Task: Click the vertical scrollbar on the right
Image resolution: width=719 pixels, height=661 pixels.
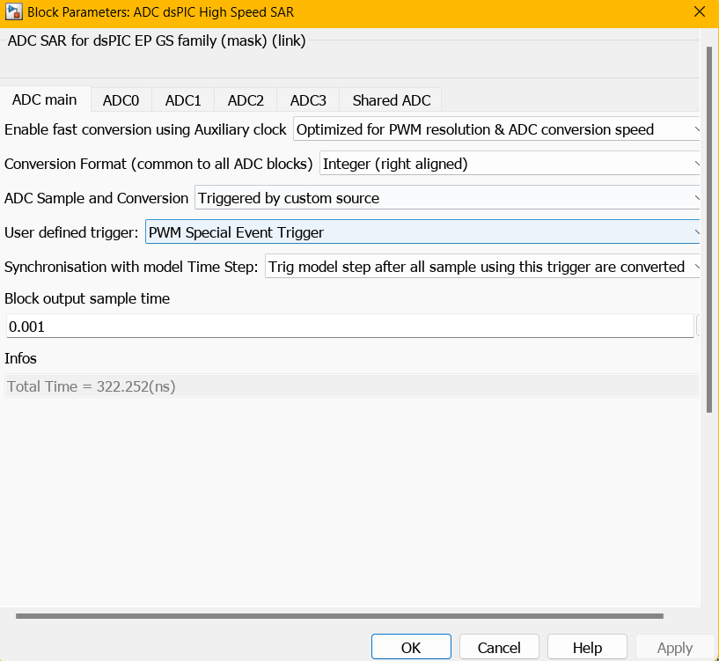Action: 709,229
